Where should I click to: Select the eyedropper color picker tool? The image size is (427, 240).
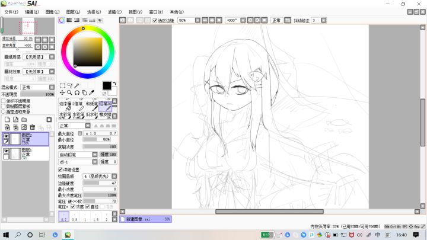point(92,93)
